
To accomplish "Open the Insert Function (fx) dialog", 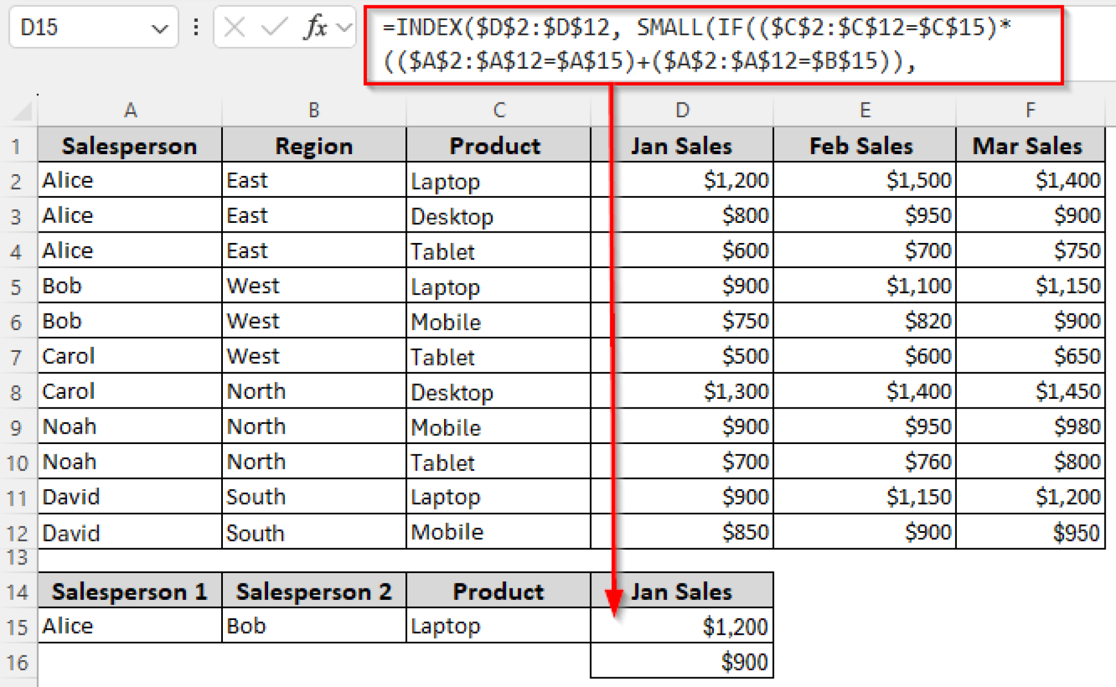I will point(315,27).
